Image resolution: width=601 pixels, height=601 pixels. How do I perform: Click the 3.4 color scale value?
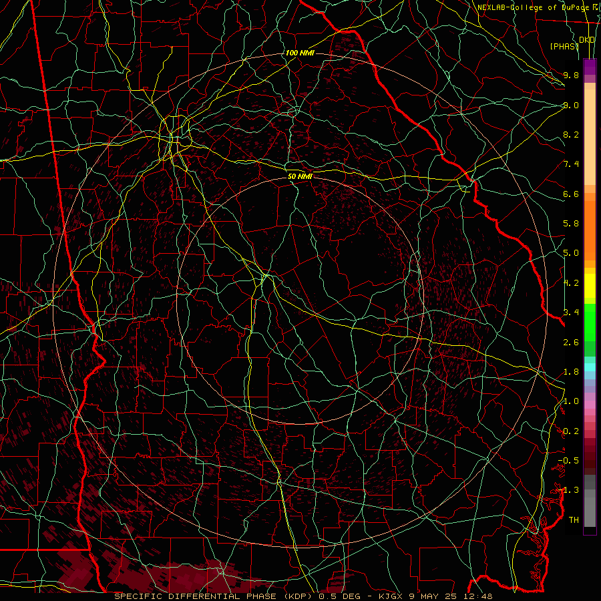tap(571, 313)
